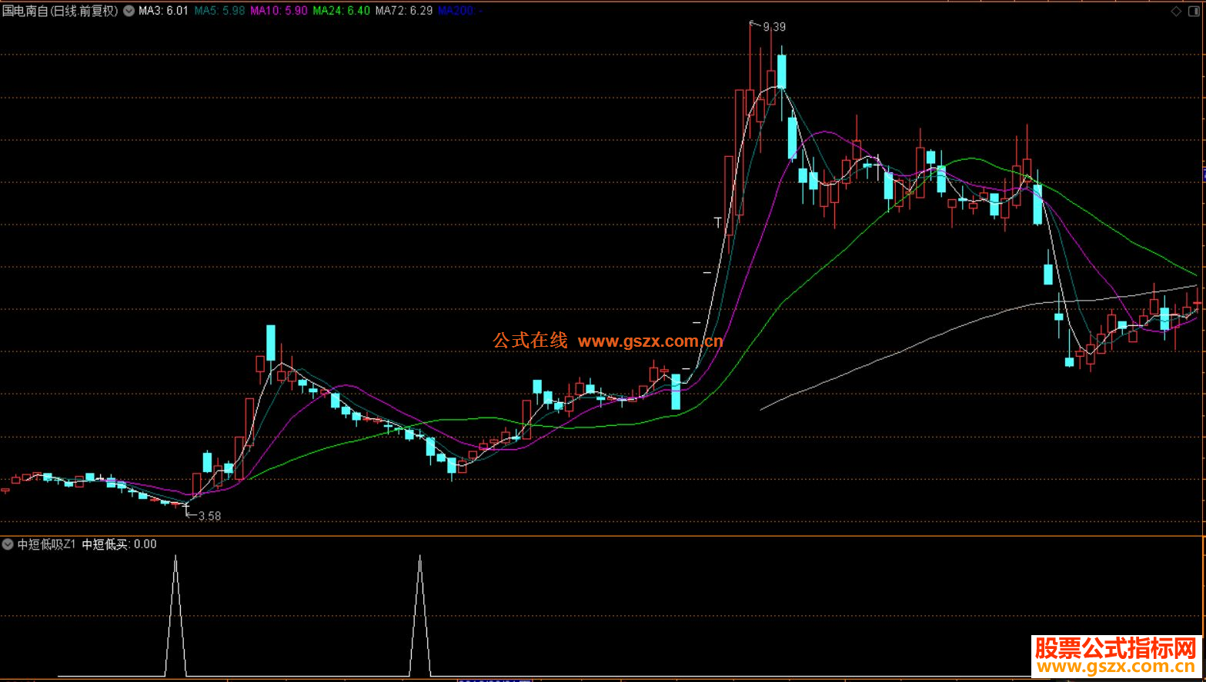Click the diamond icon in top-right corner
1206x682 pixels.
[x=1176, y=11]
